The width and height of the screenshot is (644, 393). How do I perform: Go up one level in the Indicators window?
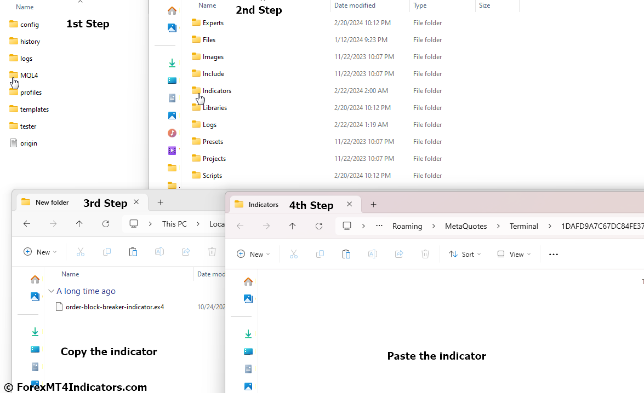[x=292, y=226]
